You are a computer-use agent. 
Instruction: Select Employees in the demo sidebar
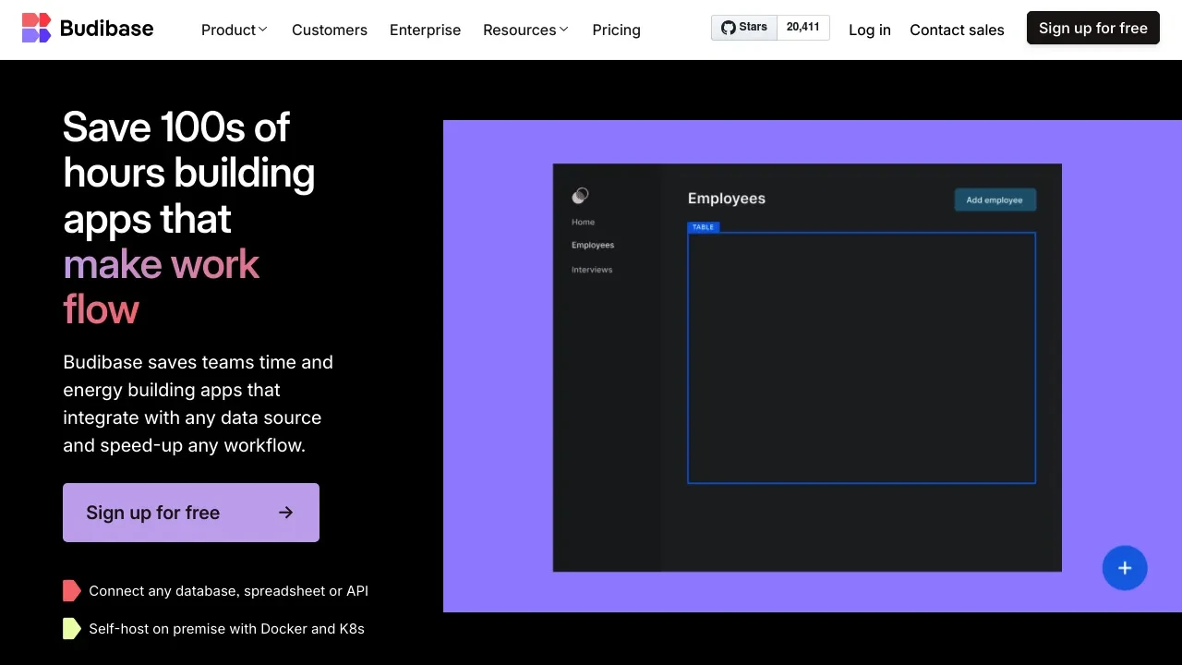593,245
